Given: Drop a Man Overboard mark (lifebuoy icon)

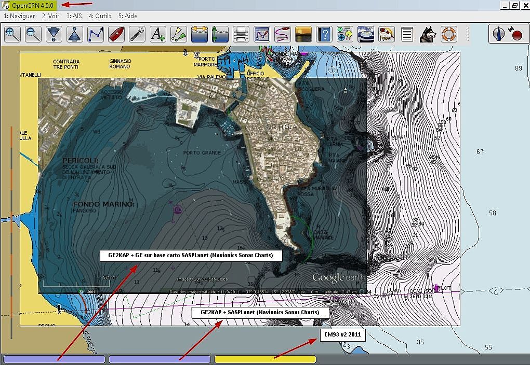Looking at the screenshot, I should tap(449, 34).
